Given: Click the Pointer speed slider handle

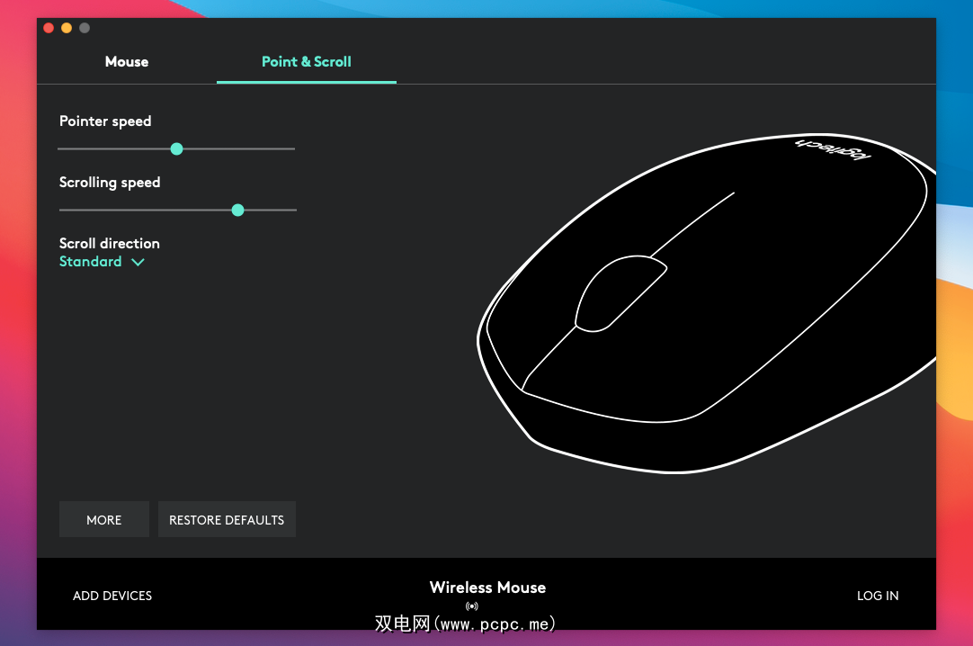Looking at the screenshot, I should 177,149.
